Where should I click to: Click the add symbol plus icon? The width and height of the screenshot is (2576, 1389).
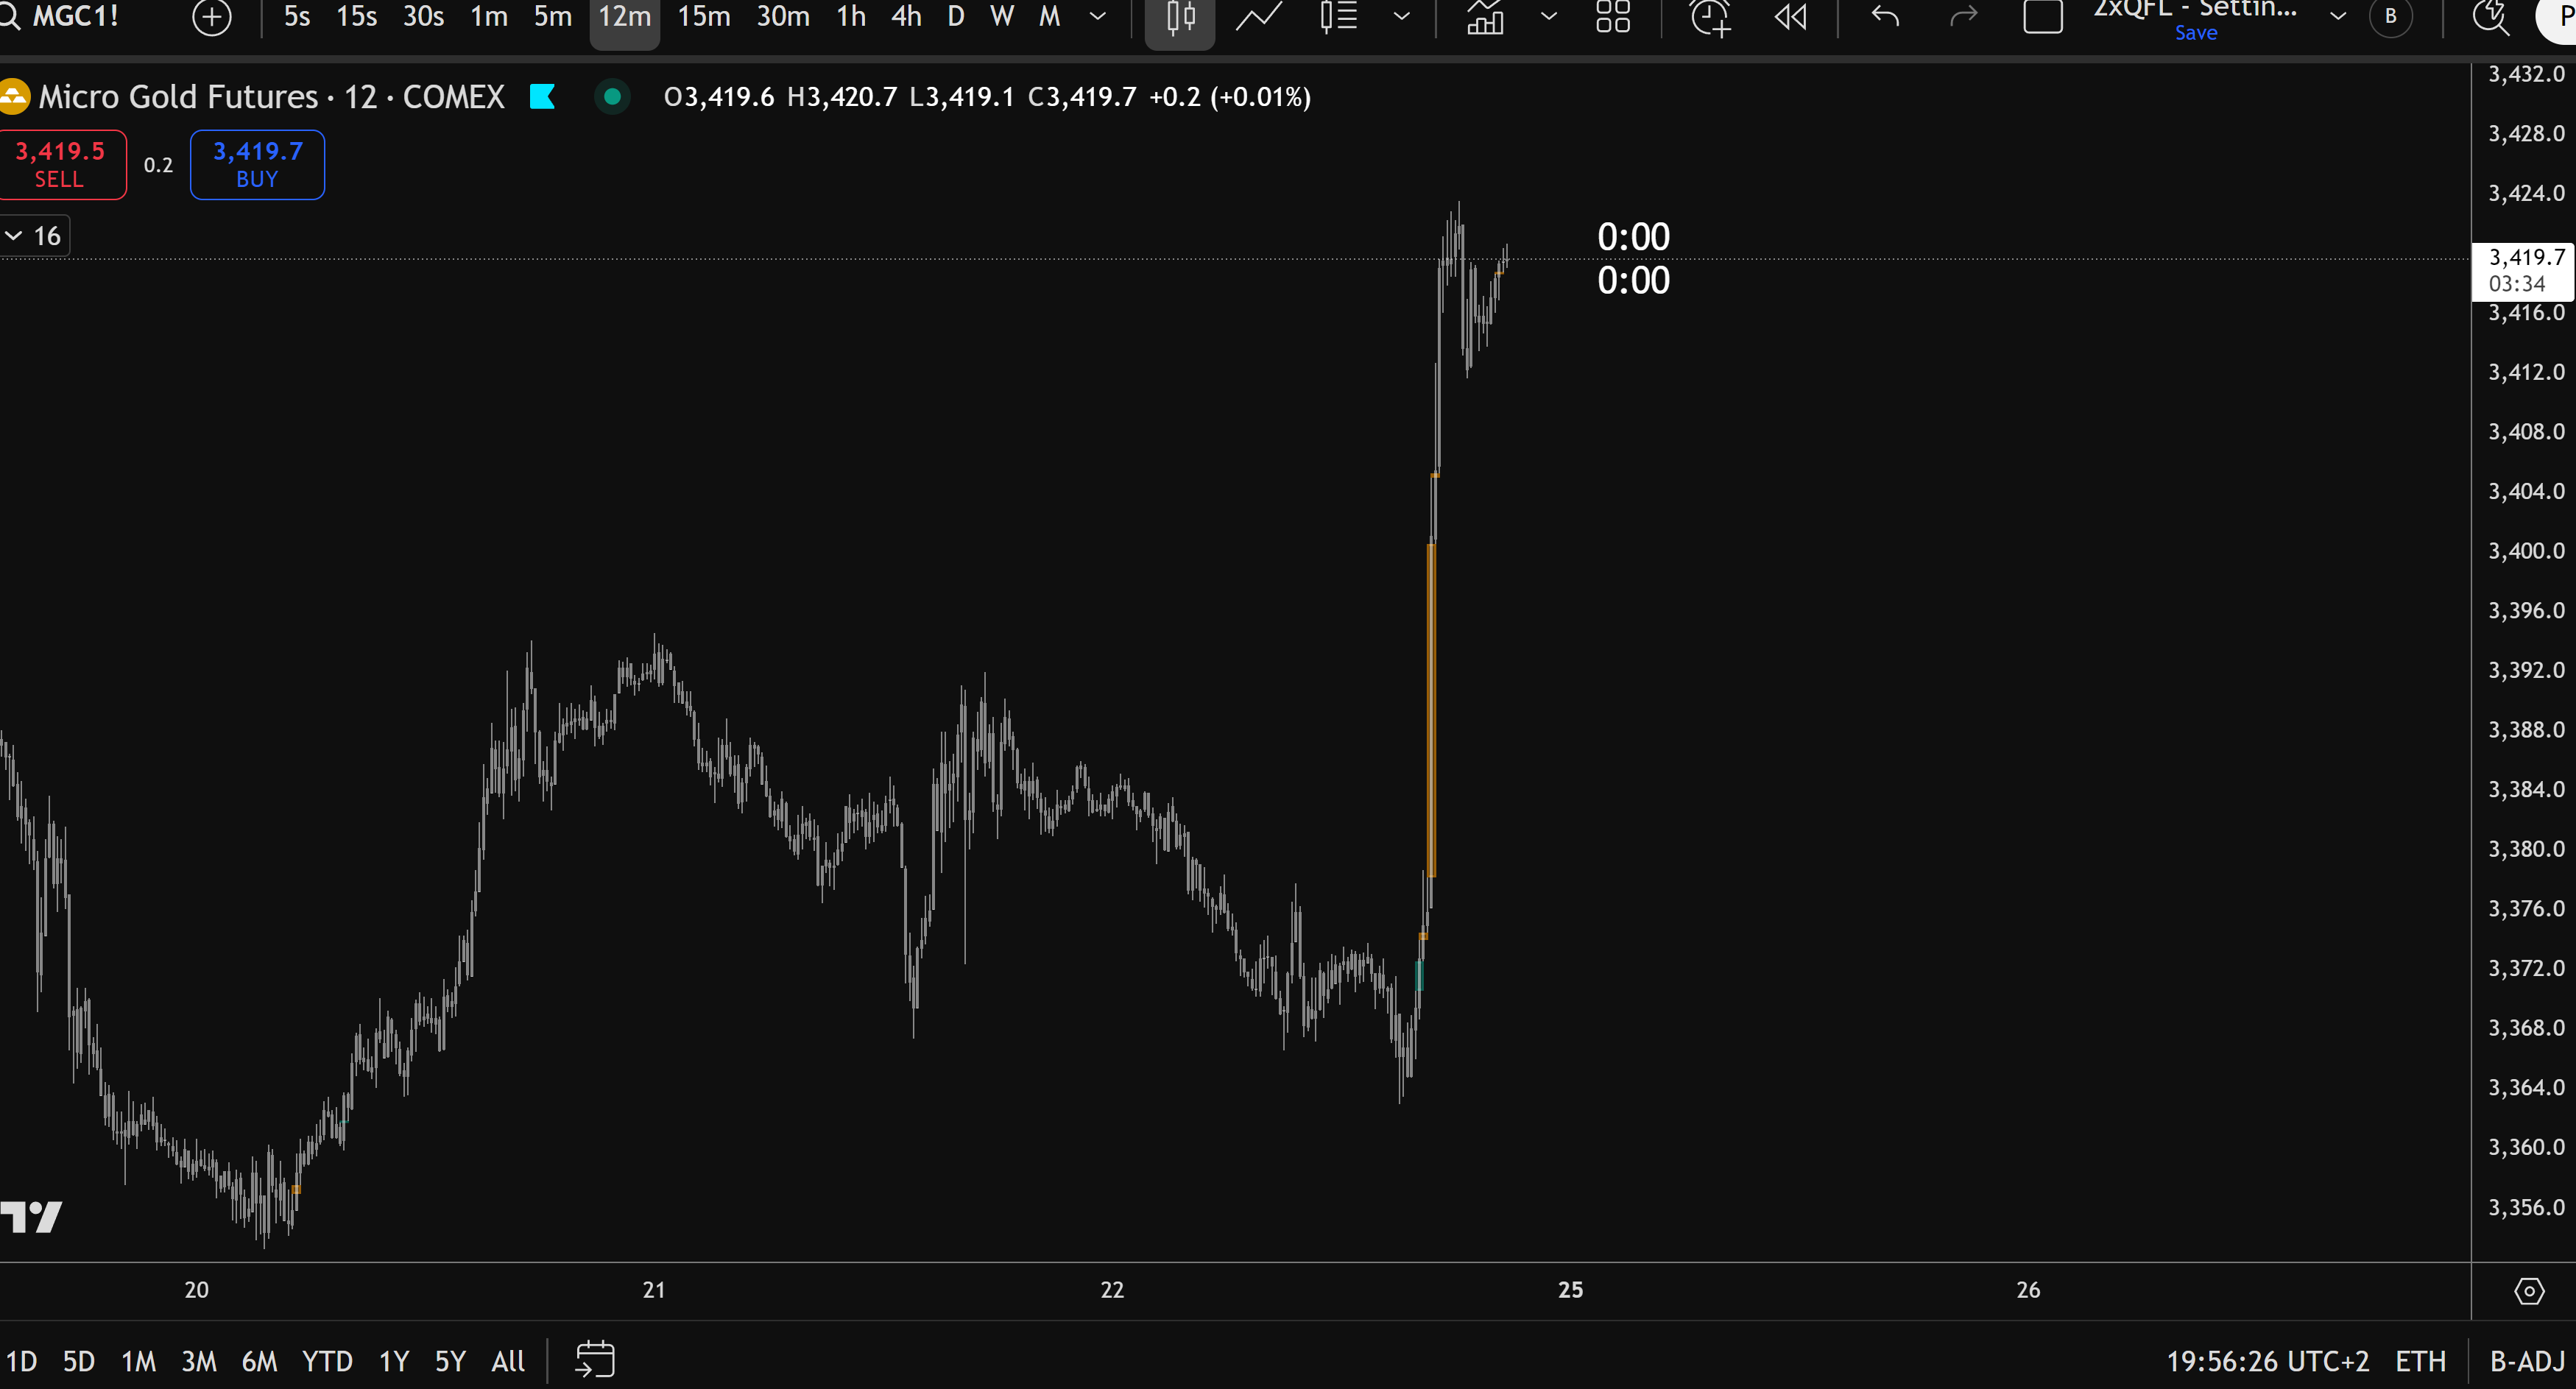(x=211, y=17)
